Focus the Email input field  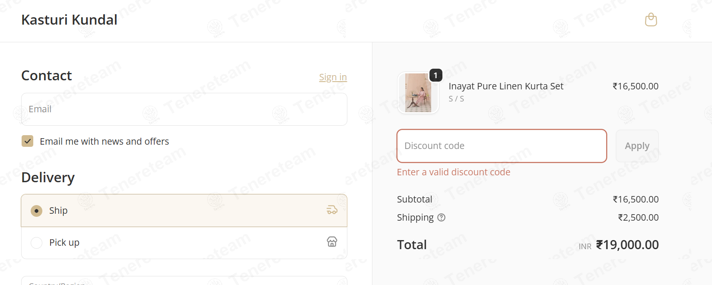(184, 109)
